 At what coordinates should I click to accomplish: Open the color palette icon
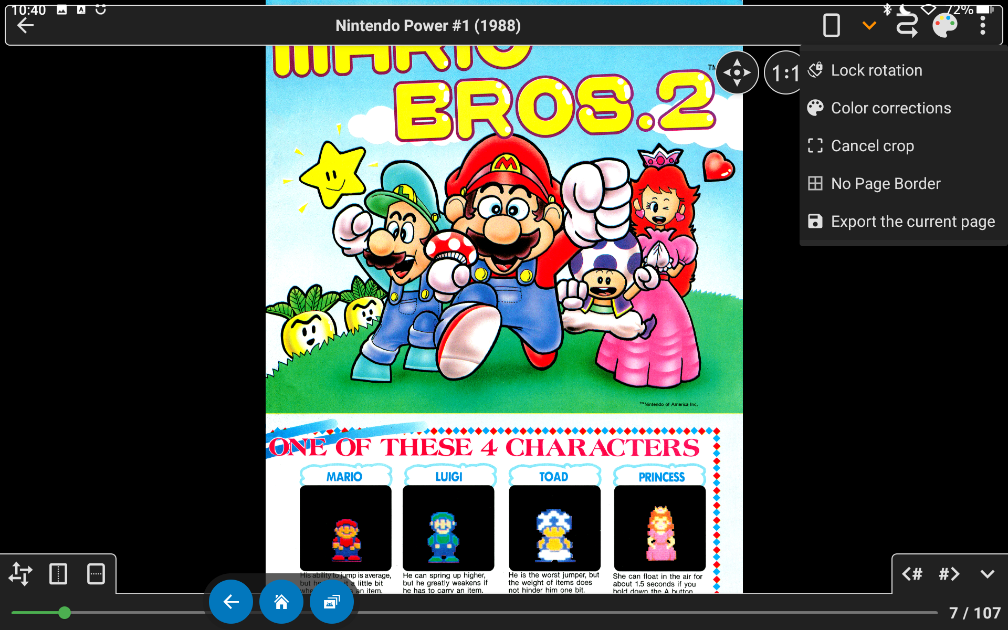[x=945, y=25]
